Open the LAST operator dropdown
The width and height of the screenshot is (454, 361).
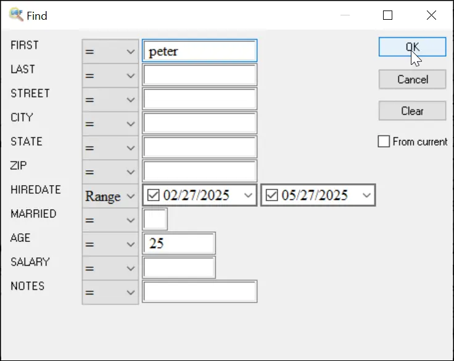[110, 76]
